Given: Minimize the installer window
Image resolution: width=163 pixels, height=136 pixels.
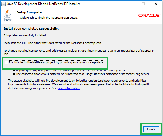Looking at the screenshot, I should 131,4.
